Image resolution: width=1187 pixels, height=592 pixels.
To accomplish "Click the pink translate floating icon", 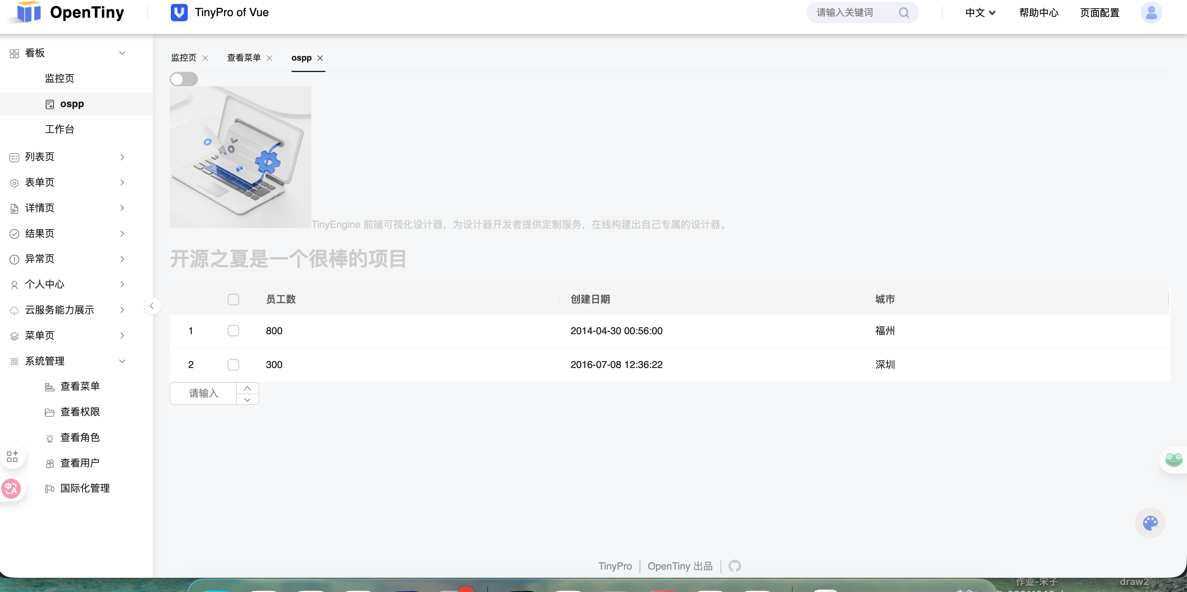I will coord(11,488).
